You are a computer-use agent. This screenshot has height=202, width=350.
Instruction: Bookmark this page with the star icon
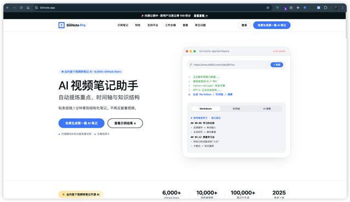coord(268,8)
